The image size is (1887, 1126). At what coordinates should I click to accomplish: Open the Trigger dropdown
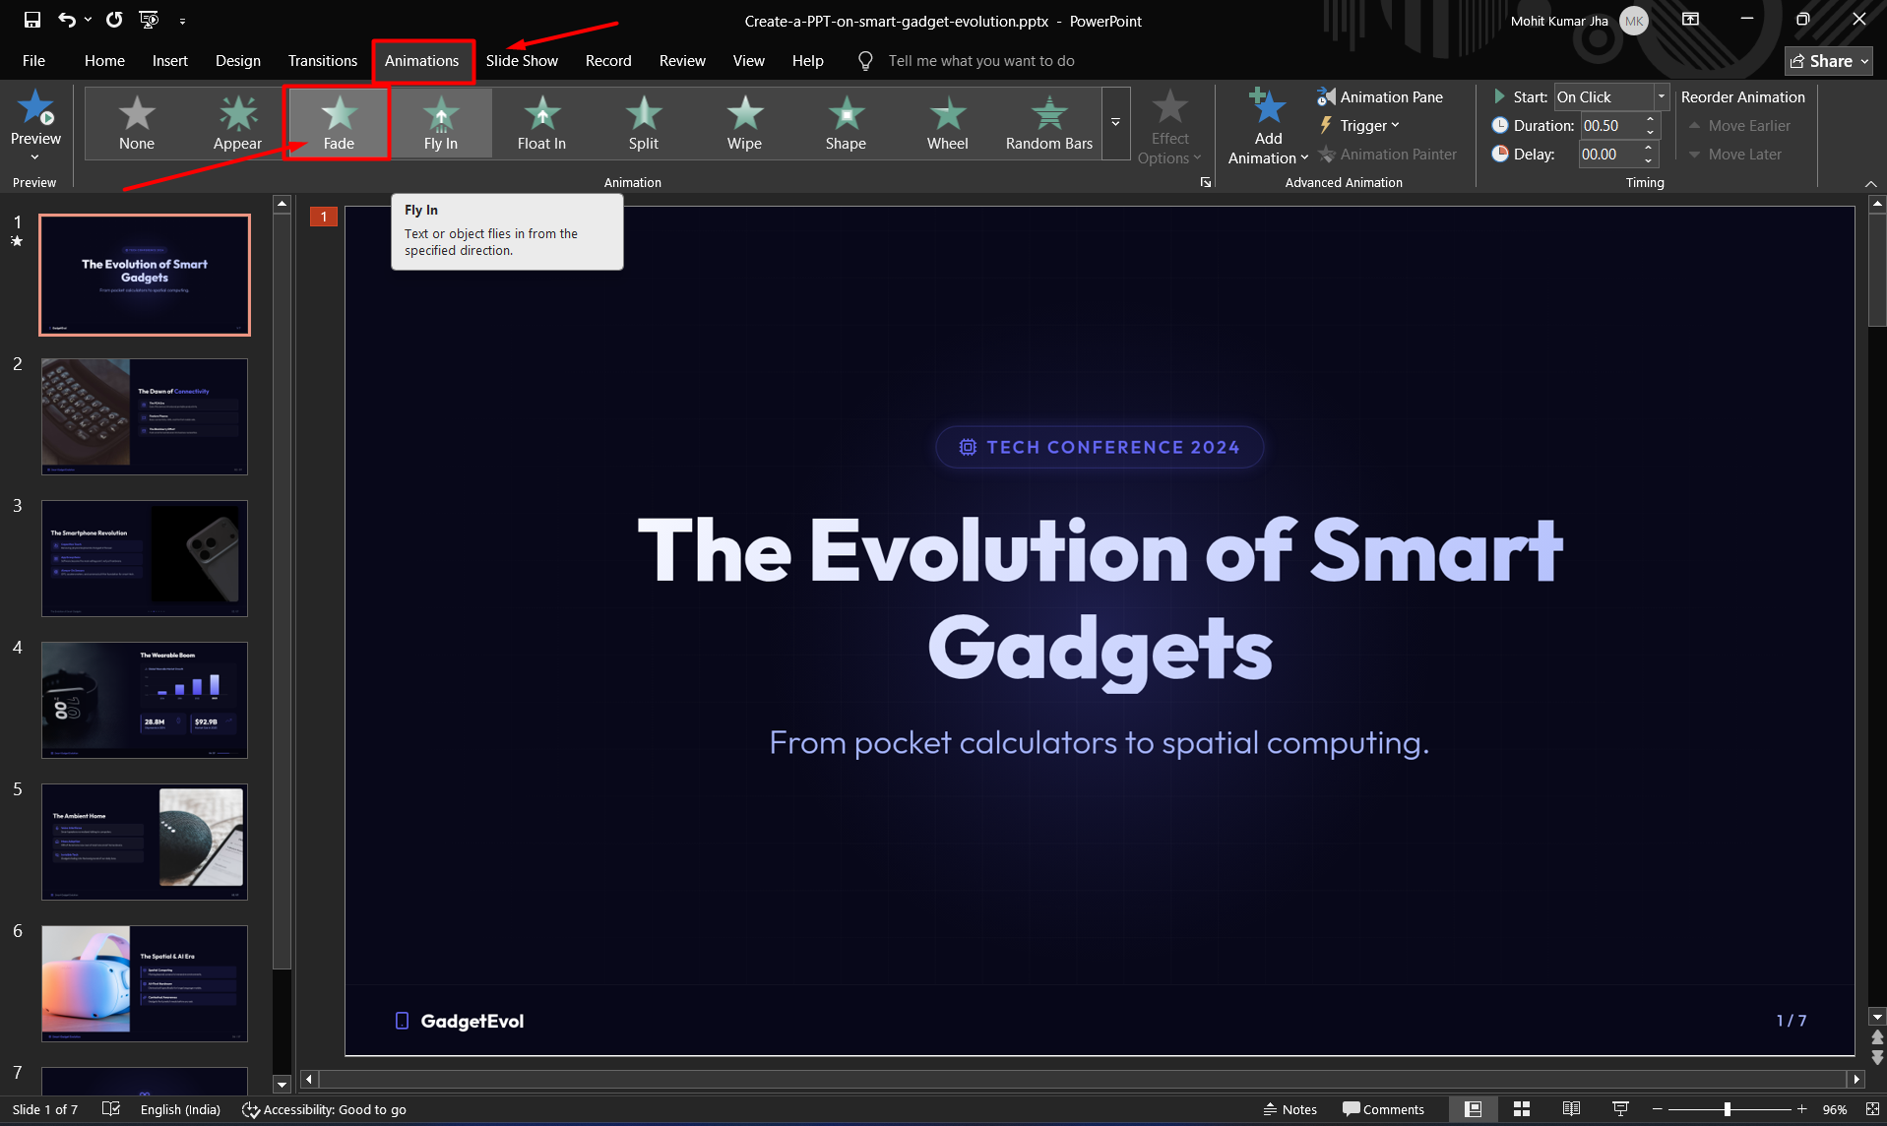[1358, 125]
